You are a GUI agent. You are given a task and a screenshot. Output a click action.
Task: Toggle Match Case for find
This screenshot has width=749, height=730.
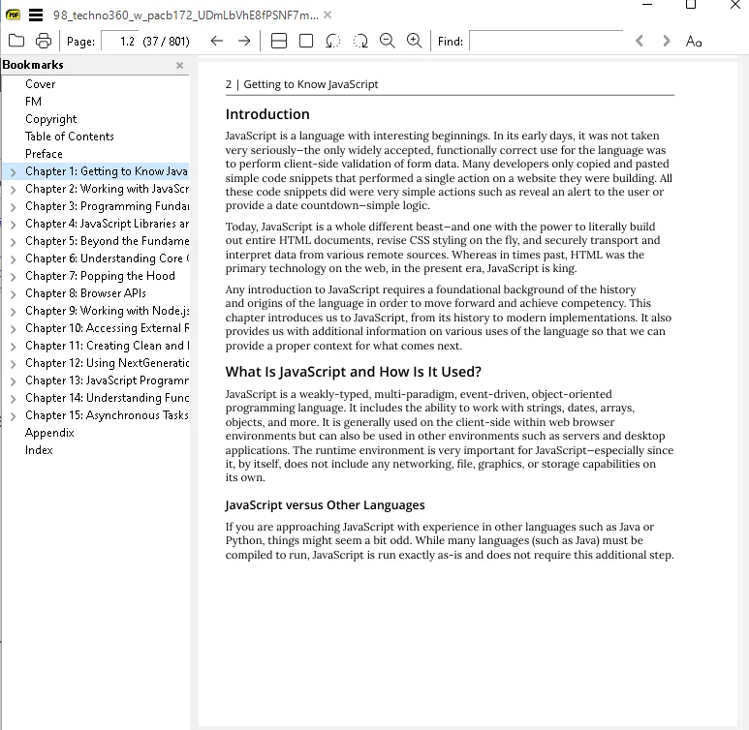coord(693,41)
